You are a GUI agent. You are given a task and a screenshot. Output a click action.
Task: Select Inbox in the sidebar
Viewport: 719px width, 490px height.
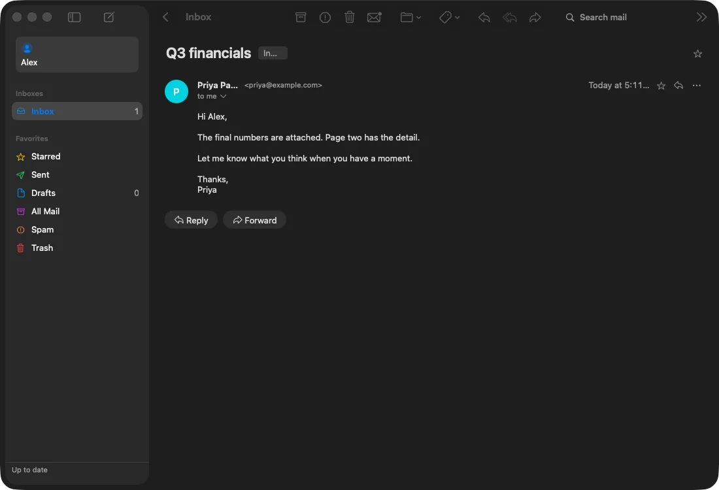pos(77,111)
